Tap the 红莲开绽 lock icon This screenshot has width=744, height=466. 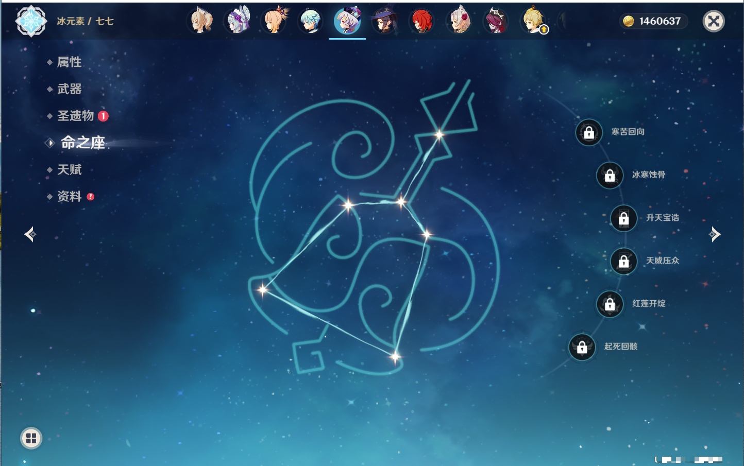click(610, 304)
